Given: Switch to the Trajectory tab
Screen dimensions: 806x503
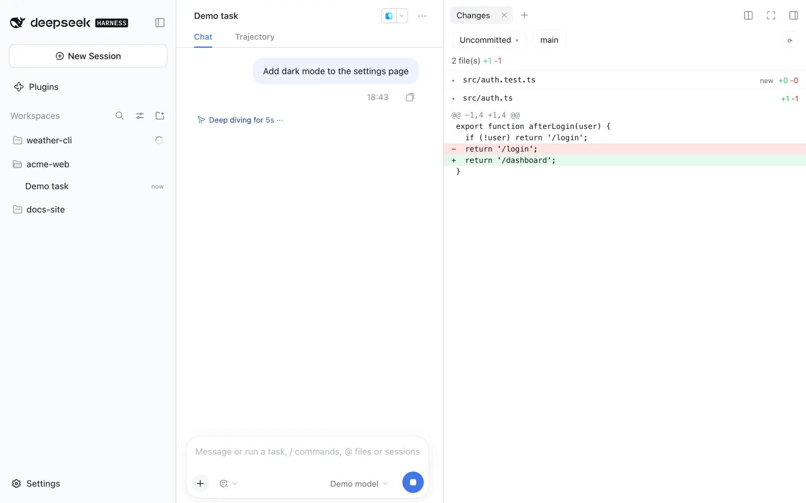Looking at the screenshot, I should [254, 37].
